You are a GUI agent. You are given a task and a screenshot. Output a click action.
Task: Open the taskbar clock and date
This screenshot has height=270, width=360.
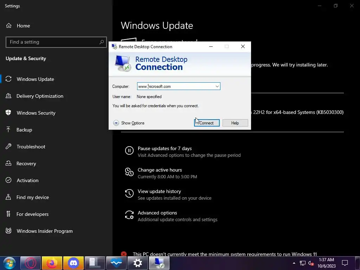point(327,263)
